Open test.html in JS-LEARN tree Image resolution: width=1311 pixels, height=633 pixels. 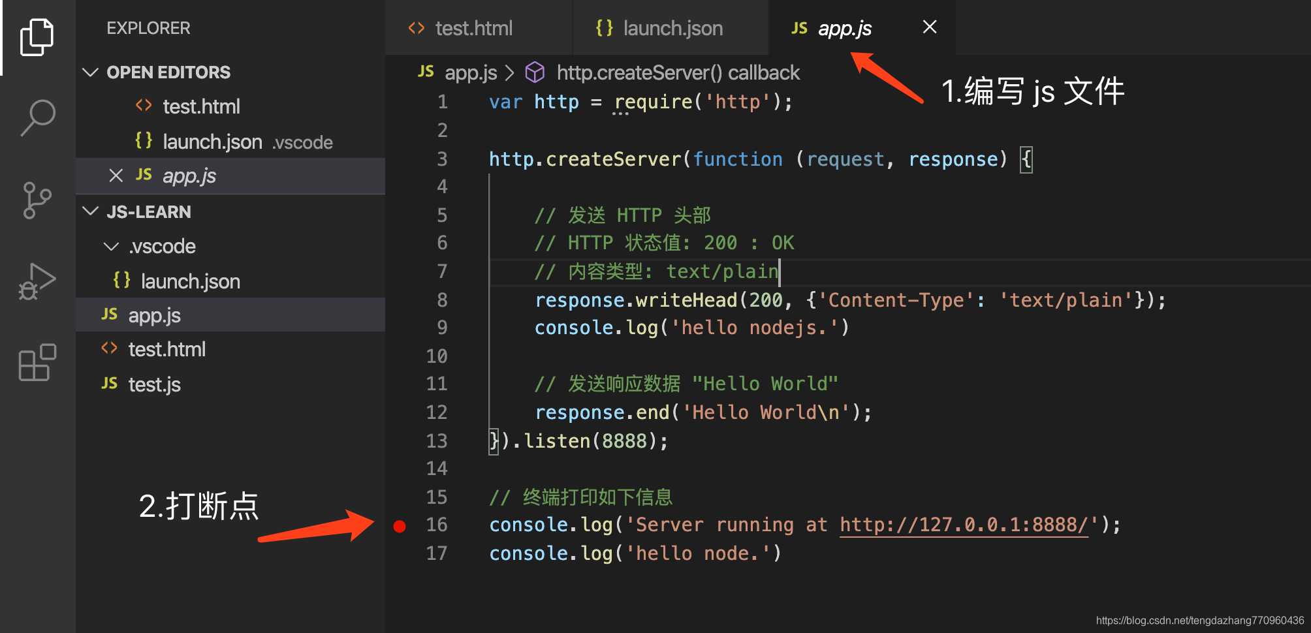tap(230, 349)
